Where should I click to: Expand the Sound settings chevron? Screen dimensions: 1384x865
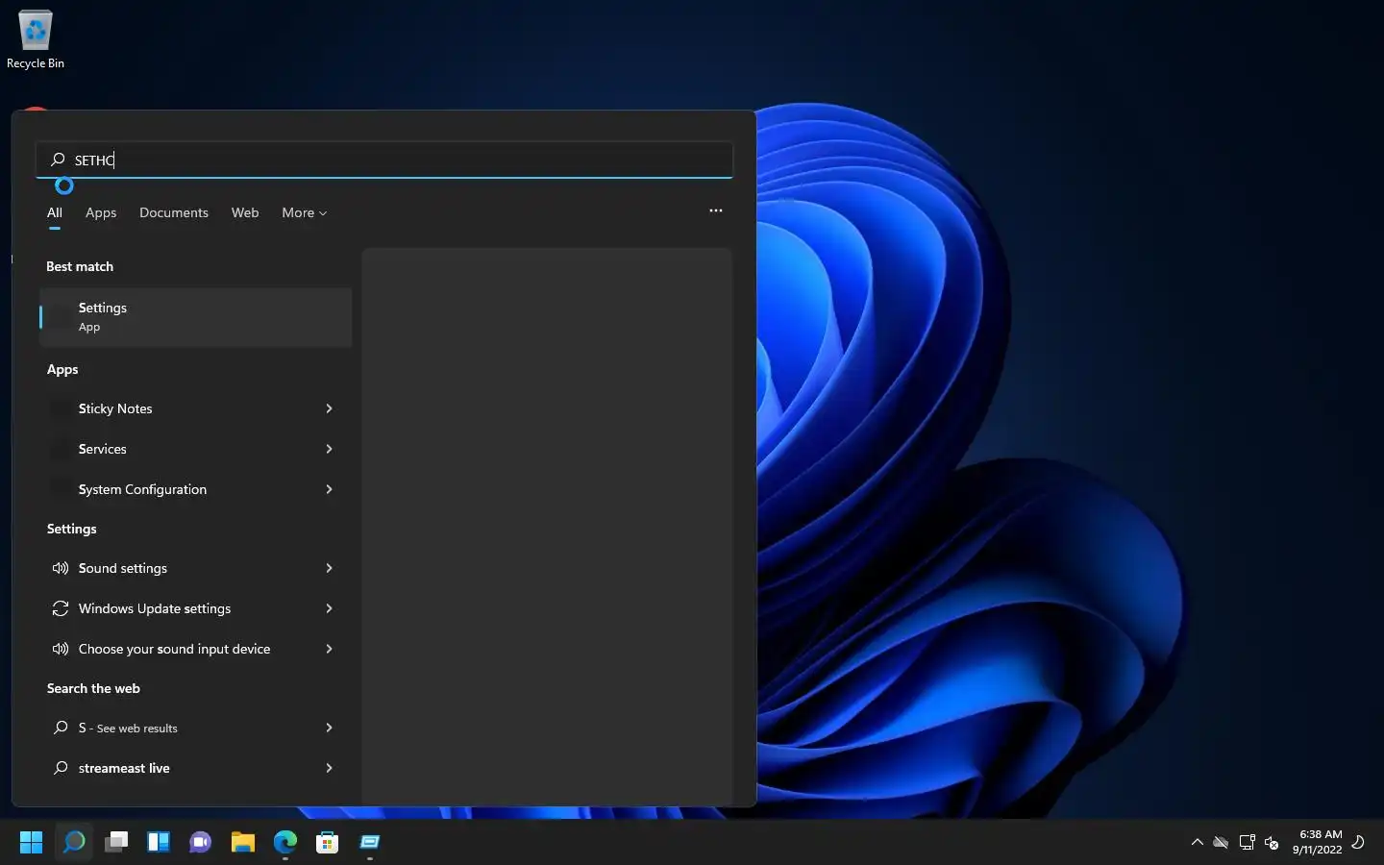click(x=329, y=568)
